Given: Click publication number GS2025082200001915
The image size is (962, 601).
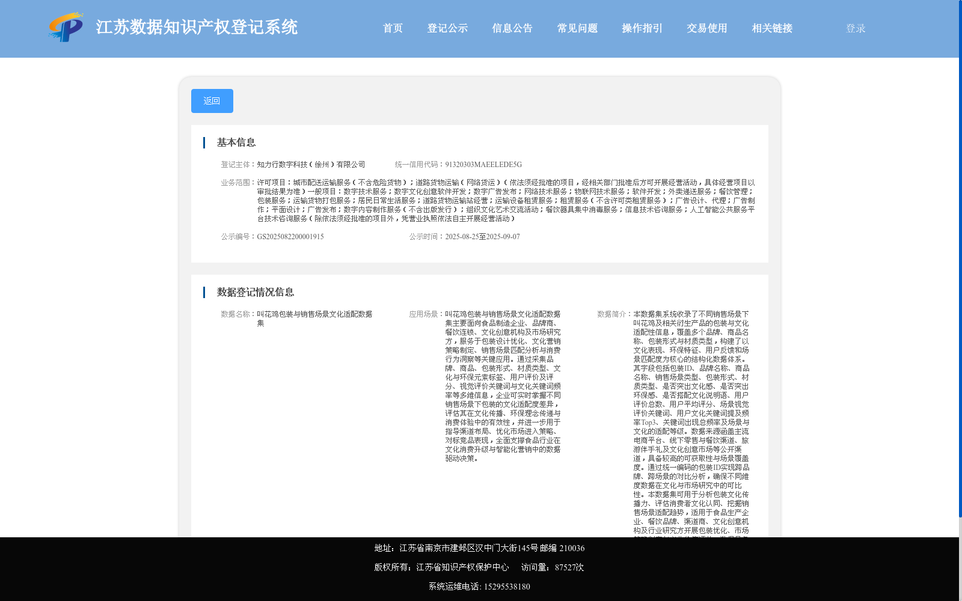Looking at the screenshot, I should 290,237.
